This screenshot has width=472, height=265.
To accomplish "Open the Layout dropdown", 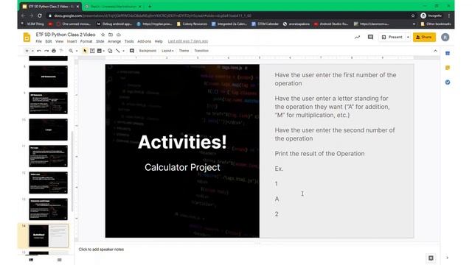I will coord(167,51).
